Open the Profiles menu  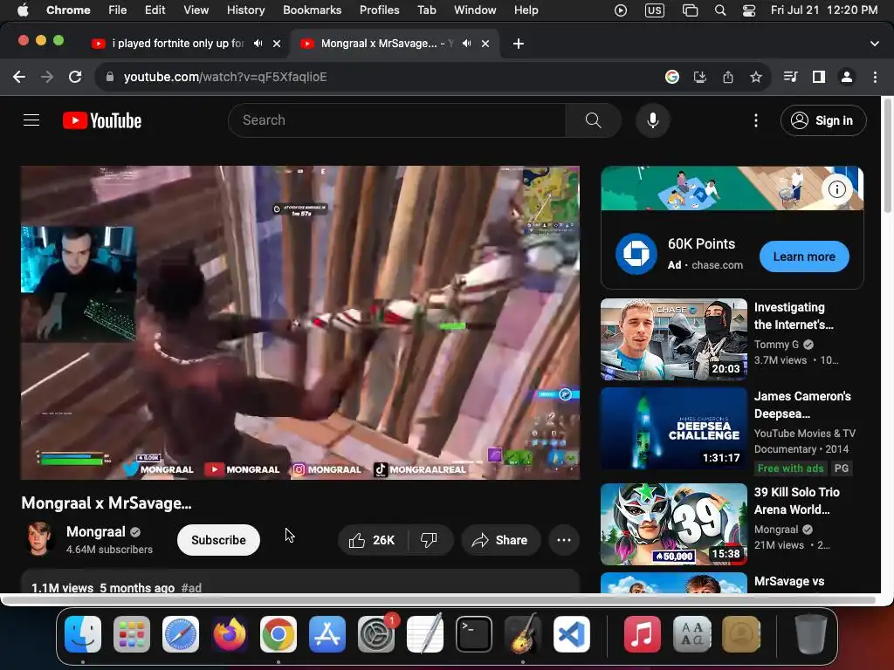point(379,10)
